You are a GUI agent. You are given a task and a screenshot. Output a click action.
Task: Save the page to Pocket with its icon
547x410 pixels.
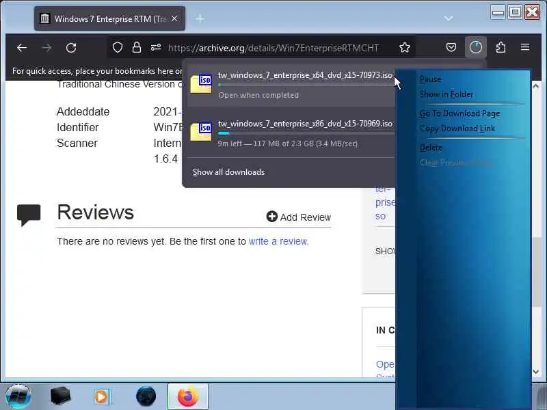[x=451, y=47]
